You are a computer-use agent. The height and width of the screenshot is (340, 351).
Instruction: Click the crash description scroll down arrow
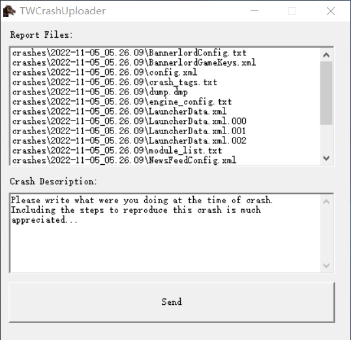pos(326,266)
